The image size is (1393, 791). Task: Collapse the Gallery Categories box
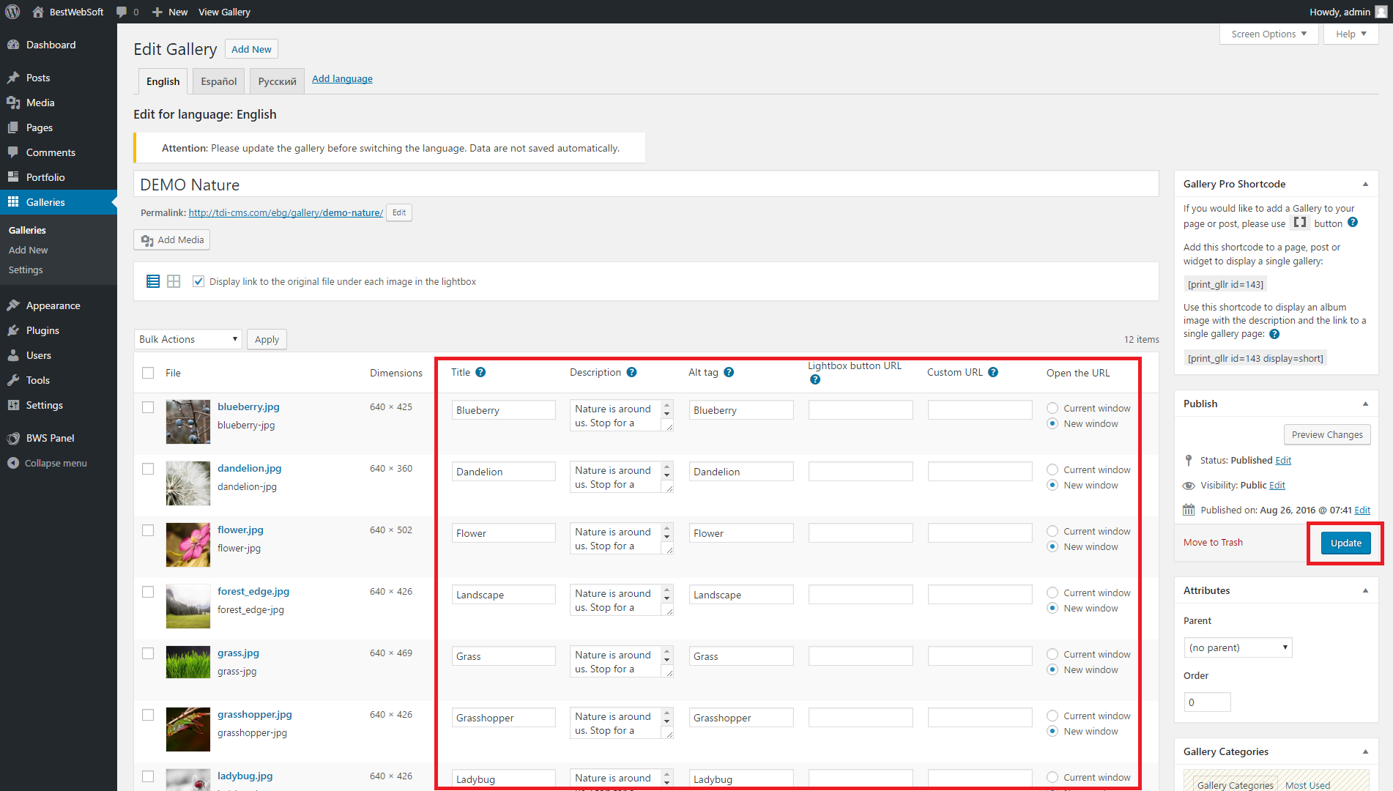pos(1365,751)
